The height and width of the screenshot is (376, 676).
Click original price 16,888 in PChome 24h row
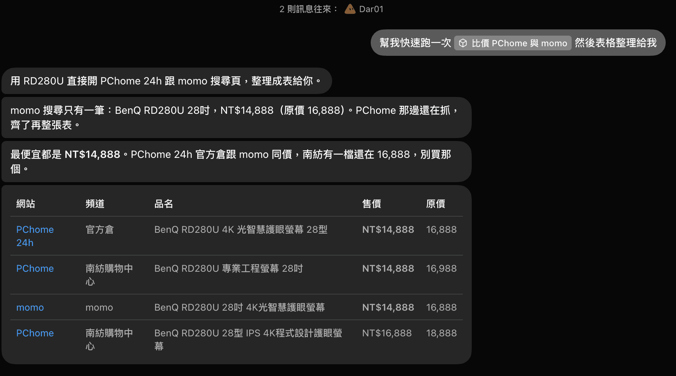pyautogui.click(x=441, y=229)
